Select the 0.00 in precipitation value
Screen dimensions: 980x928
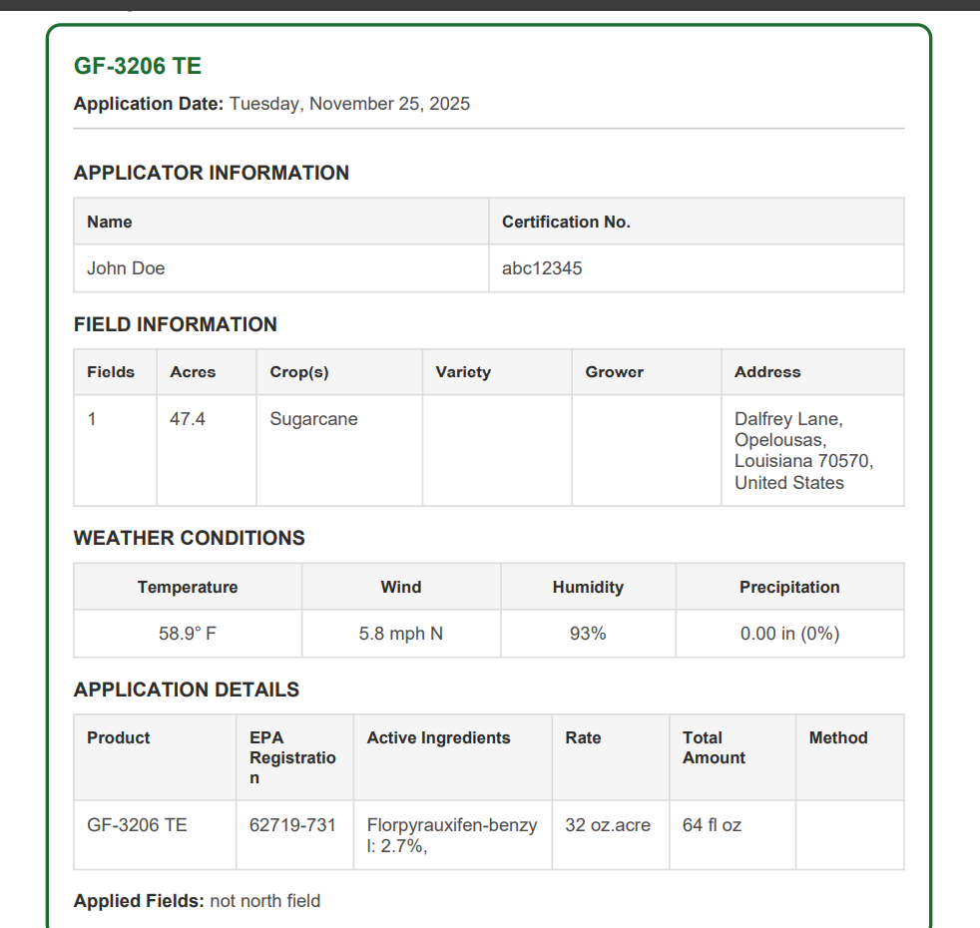pos(789,634)
